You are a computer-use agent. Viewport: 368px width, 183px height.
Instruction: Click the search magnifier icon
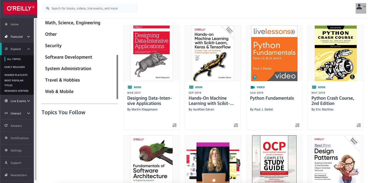coord(48,8)
